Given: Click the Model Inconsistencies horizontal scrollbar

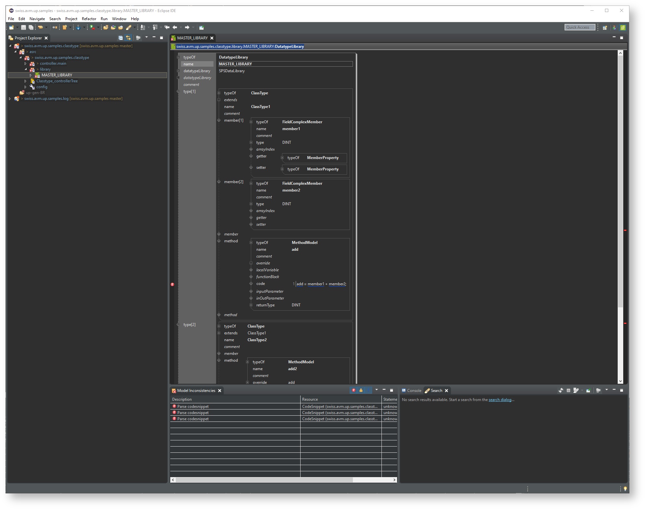Looking at the screenshot, I should pyautogui.click(x=264, y=480).
